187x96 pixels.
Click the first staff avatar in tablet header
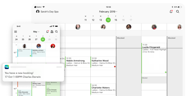tap(78, 27)
